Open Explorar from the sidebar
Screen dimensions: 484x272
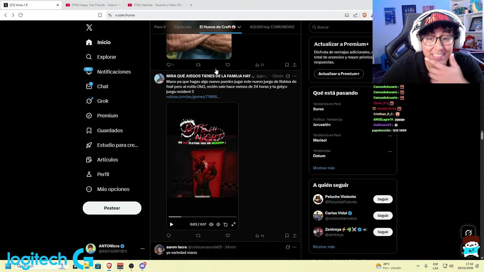[101, 57]
